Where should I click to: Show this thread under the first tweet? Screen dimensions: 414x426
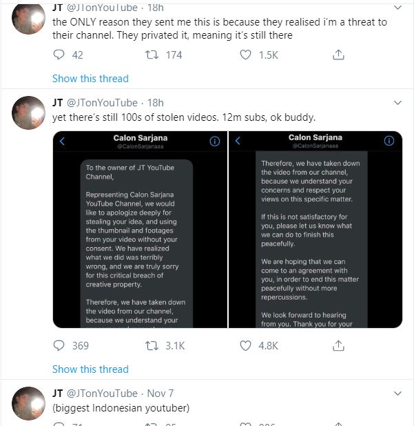(90, 79)
